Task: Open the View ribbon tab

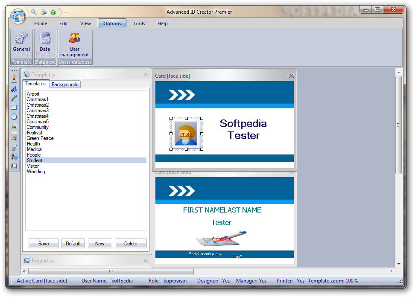Action: click(x=85, y=23)
